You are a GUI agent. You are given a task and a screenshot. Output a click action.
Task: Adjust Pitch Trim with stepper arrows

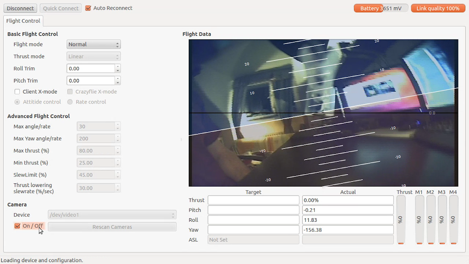click(118, 81)
